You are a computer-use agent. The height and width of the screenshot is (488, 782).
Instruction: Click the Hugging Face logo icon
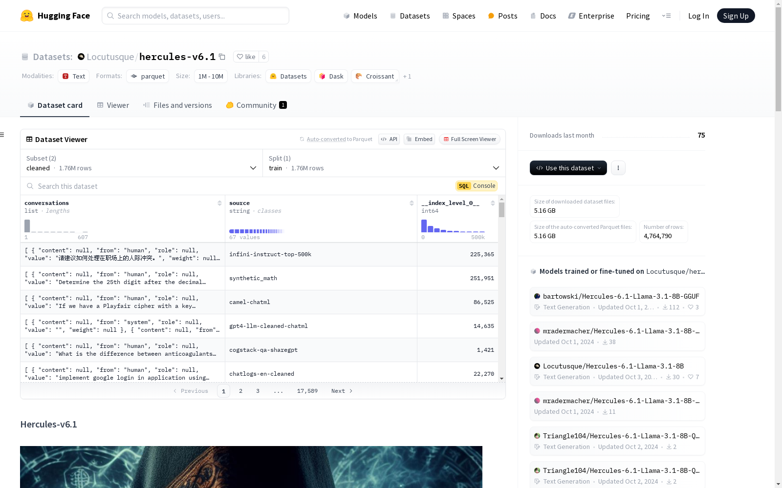click(27, 16)
